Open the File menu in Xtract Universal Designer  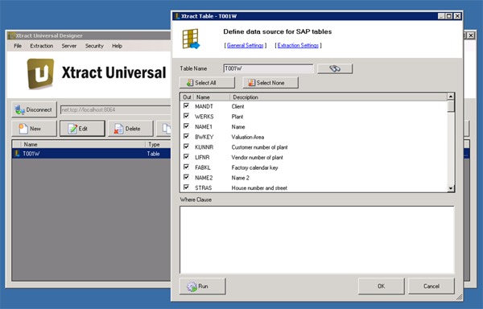[x=18, y=46]
